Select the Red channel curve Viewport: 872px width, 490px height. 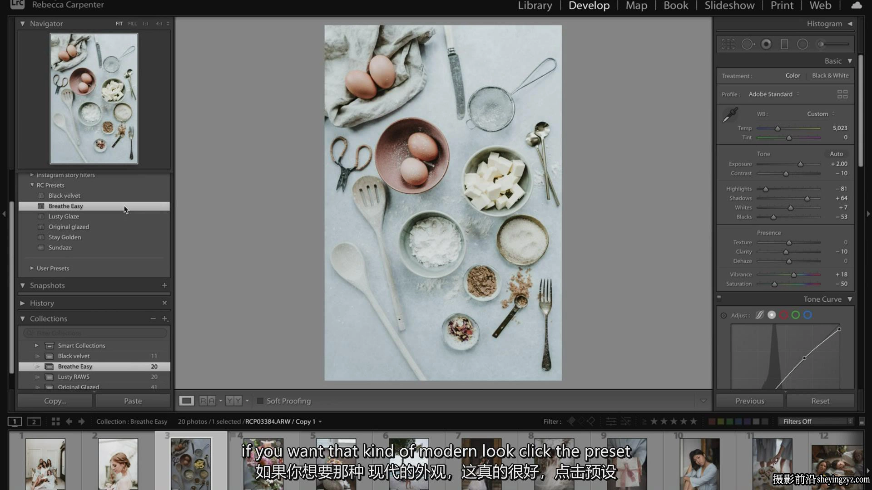click(783, 315)
